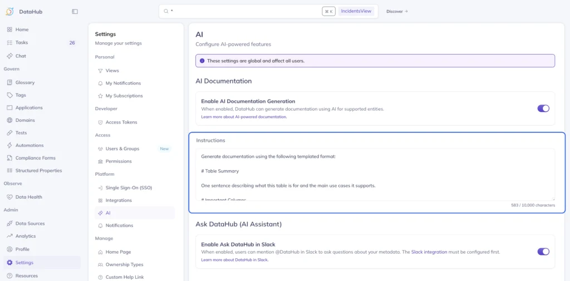Viewport: 570px width, 281px height.
Task: Click the Resources question mark icon
Action: [10, 275]
